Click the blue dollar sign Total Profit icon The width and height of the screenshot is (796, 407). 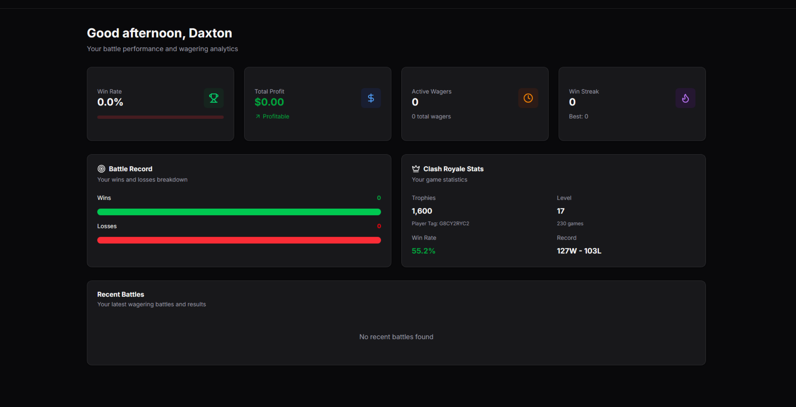(371, 98)
